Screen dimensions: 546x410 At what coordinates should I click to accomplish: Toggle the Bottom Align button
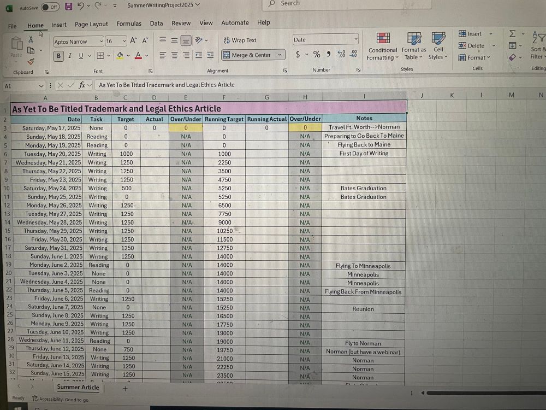pyautogui.click(x=186, y=41)
